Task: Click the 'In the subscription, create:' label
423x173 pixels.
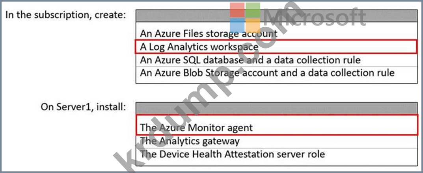Action: pyautogui.click(x=65, y=15)
